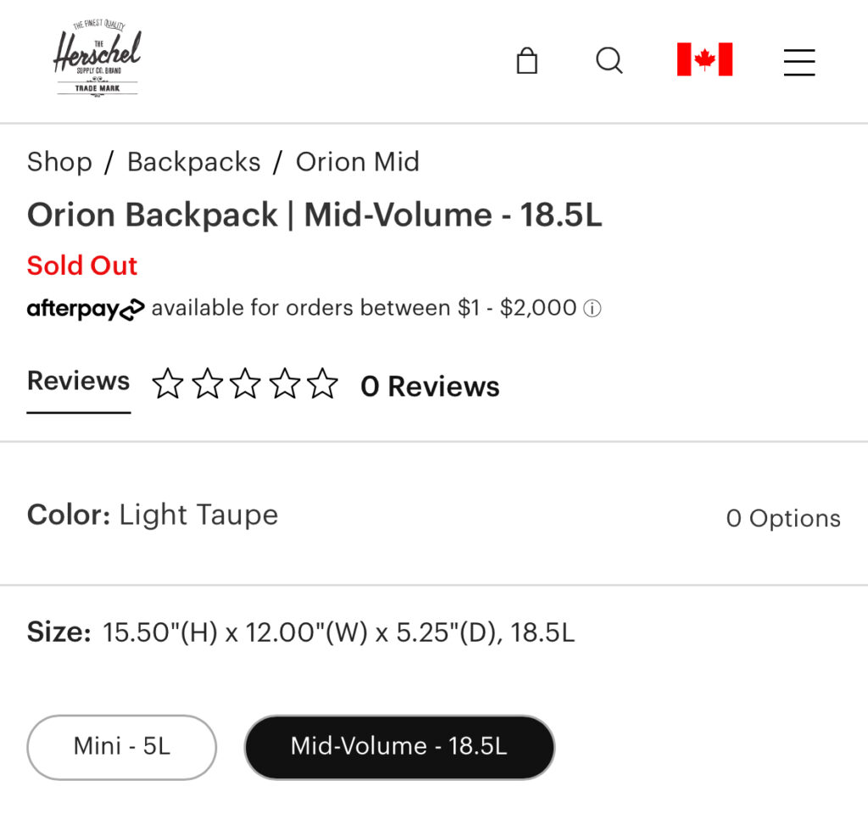Click the search magnifier icon
The height and width of the screenshot is (836, 868).
click(x=609, y=60)
